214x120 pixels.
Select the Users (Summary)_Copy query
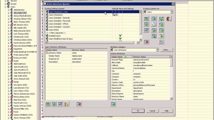pos(92,12)
